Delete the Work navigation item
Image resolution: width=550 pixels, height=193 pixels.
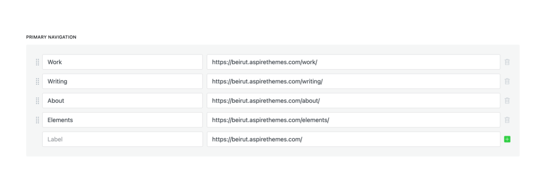[x=507, y=62]
